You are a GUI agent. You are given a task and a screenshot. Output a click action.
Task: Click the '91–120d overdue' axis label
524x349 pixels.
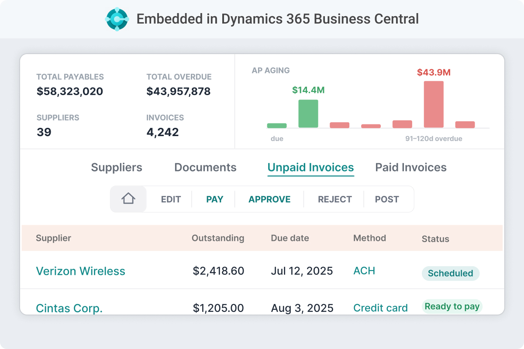[x=434, y=139]
